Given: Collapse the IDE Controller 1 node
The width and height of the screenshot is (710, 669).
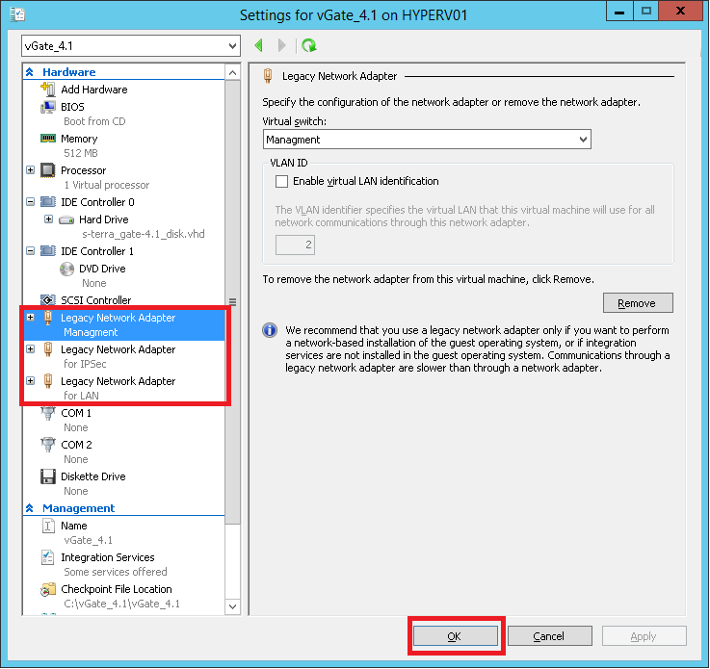Looking at the screenshot, I should click(x=30, y=250).
